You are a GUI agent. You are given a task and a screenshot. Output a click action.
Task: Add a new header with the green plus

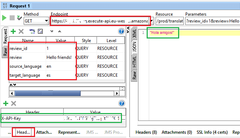(6, 103)
